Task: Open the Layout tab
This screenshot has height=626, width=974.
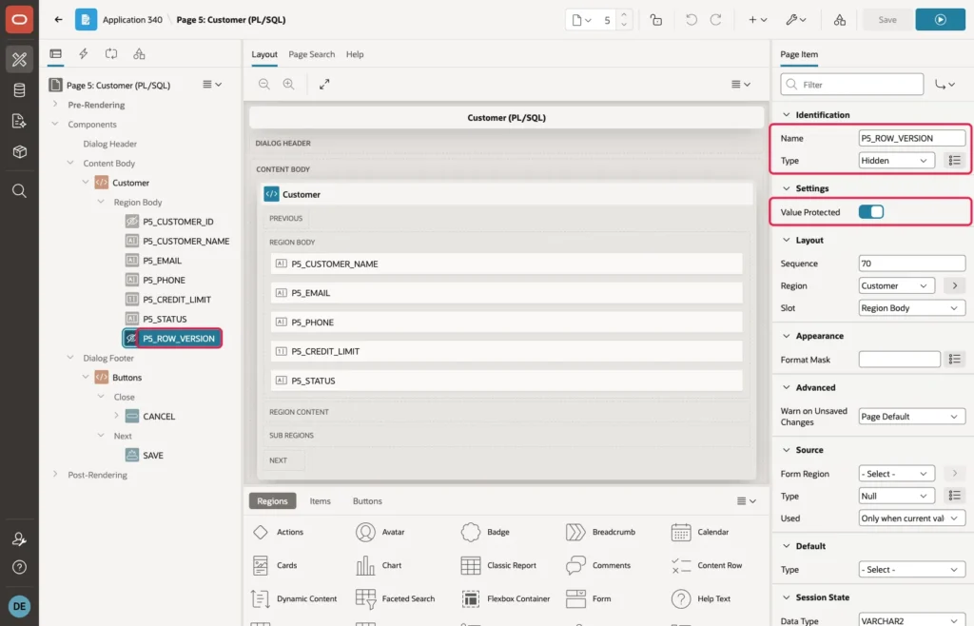Action: pyautogui.click(x=264, y=54)
